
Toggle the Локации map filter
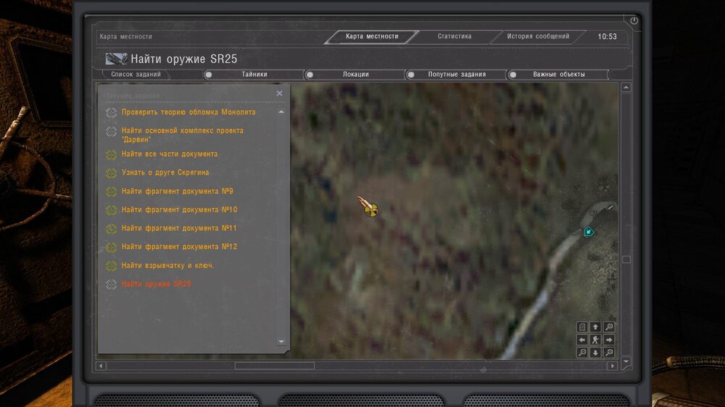coord(310,75)
